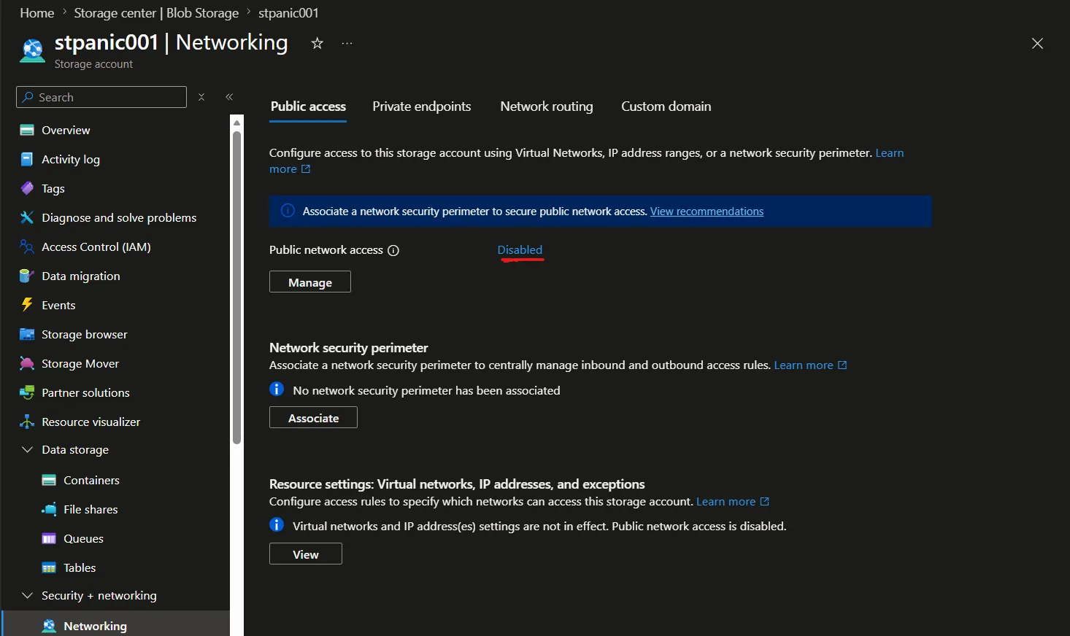Favorite stpanic001 with the star icon
The image size is (1070, 636).
pos(317,43)
